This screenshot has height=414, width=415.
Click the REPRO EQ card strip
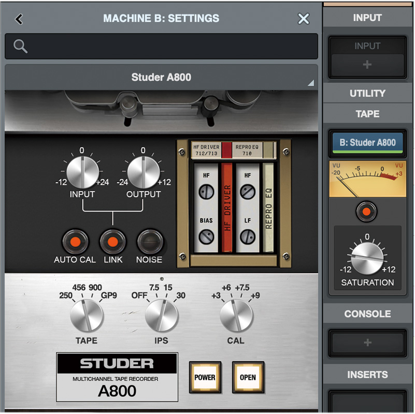pyautogui.click(x=268, y=208)
